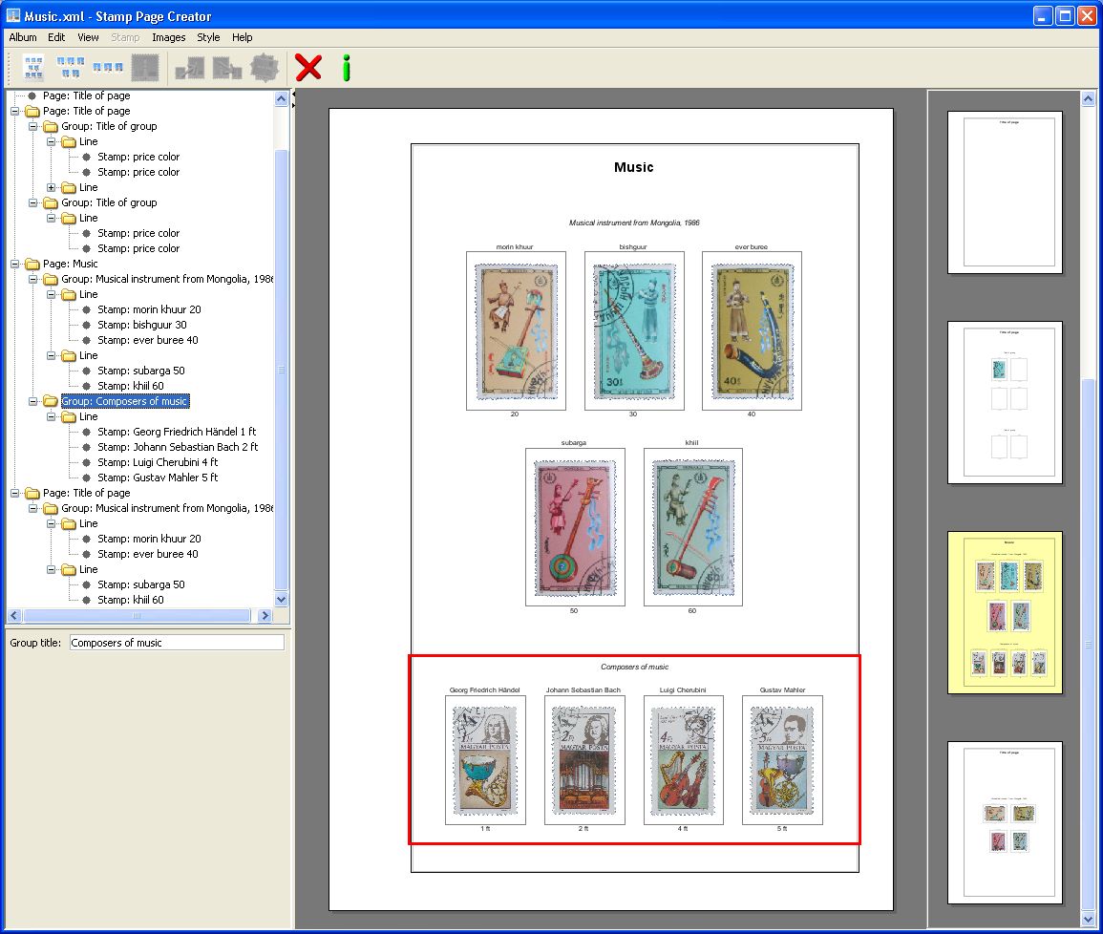Select the Stamp: morin khuur 20 tree item
This screenshot has height=934, width=1103.
point(149,309)
